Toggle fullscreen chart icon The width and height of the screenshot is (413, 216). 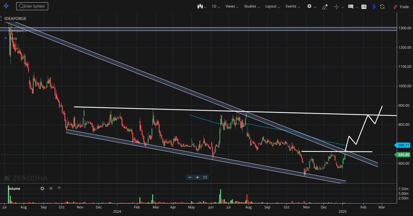coord(205,177)
